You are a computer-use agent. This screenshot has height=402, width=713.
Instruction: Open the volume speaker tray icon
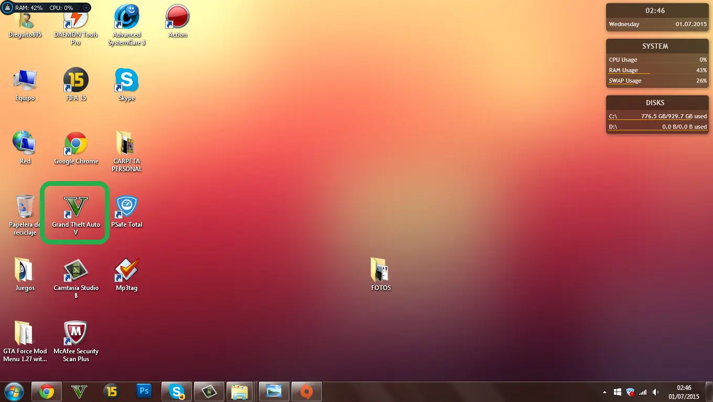pos(655,392)
